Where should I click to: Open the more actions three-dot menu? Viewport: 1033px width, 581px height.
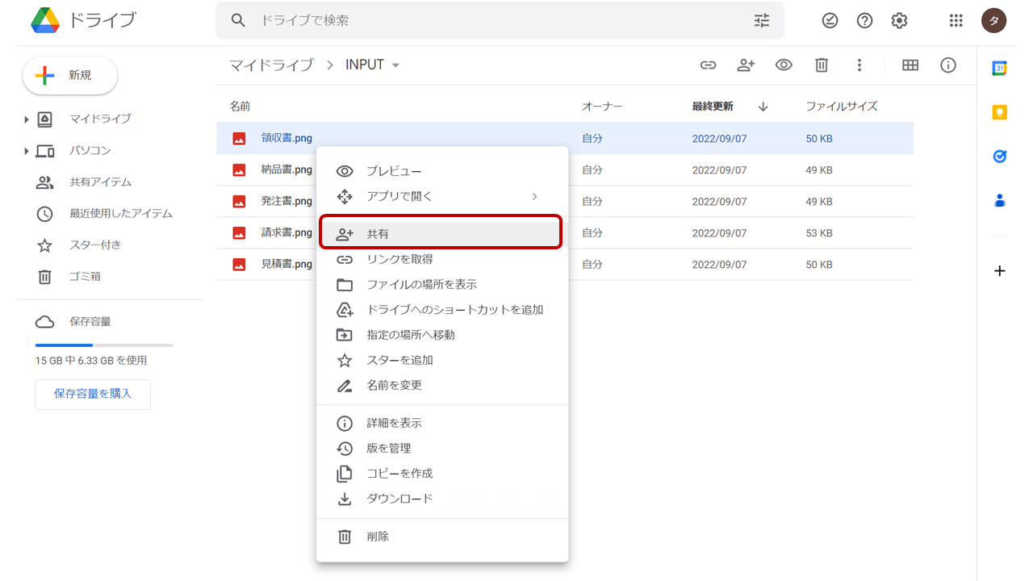859,65
